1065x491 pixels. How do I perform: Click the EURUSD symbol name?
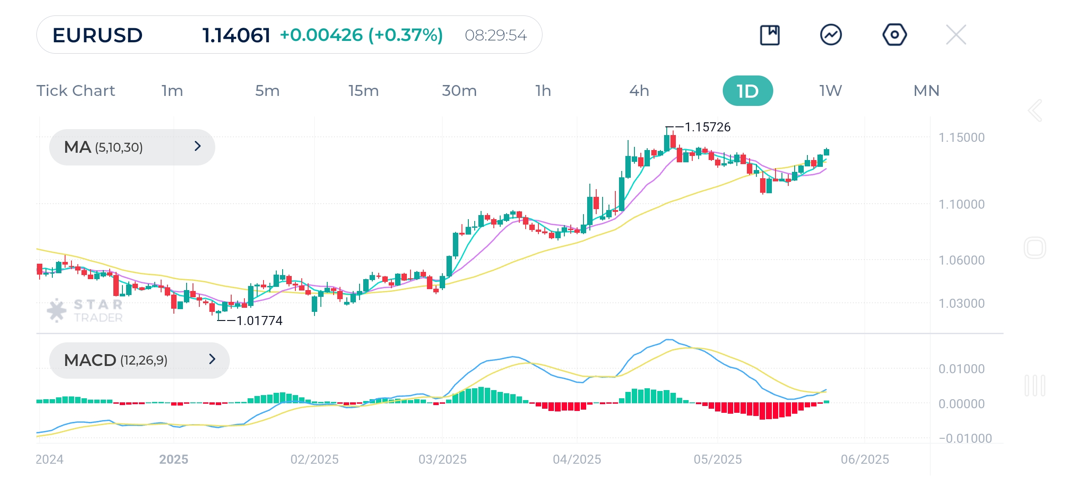97,35
